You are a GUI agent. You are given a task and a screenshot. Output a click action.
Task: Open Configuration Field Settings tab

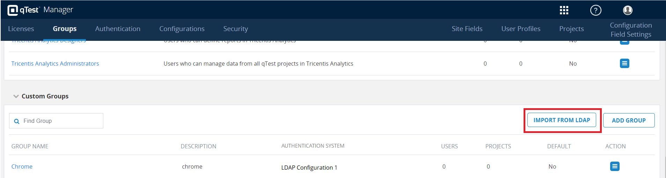(x=631, y=30)
